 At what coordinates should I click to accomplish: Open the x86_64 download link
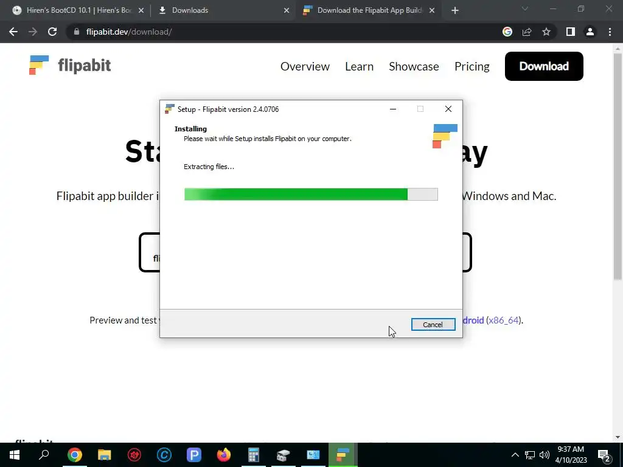503,320
